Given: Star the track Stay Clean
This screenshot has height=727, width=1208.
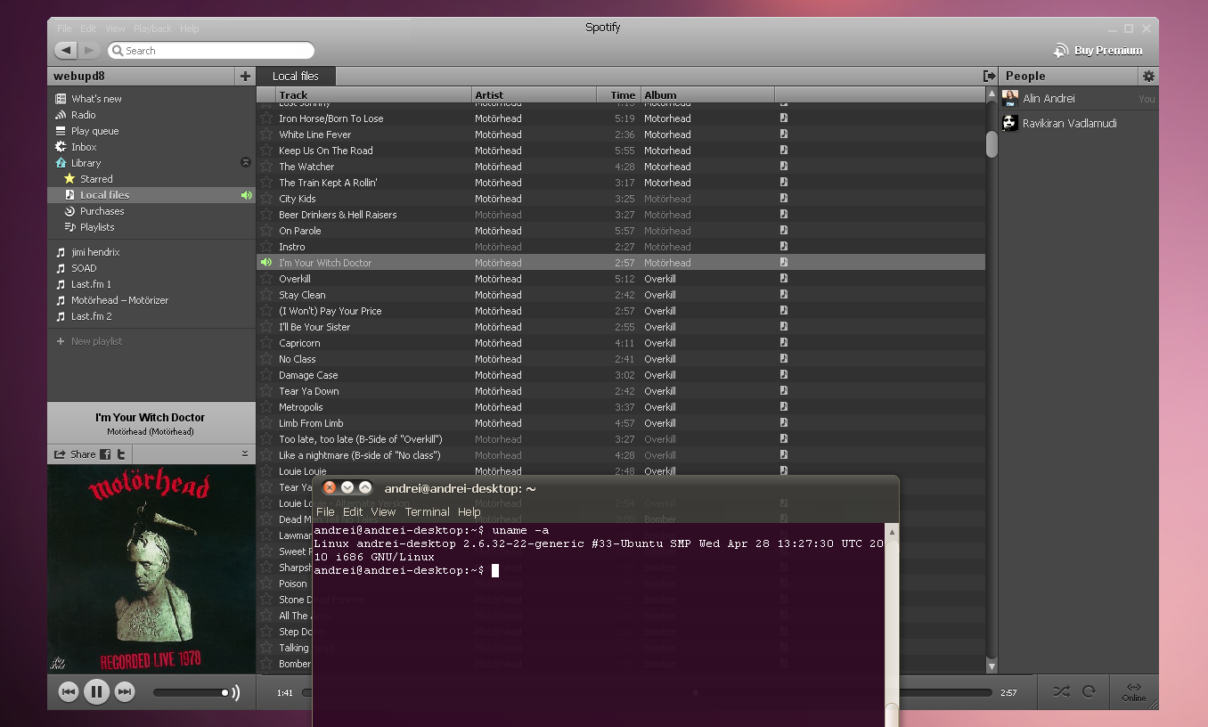Looking at the screenshot, I should tap(266, 295).
